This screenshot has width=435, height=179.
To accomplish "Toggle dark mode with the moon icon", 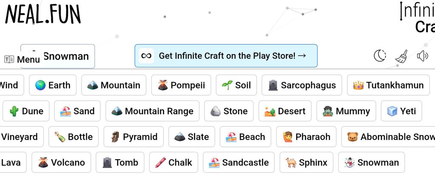I will (380, 56).
